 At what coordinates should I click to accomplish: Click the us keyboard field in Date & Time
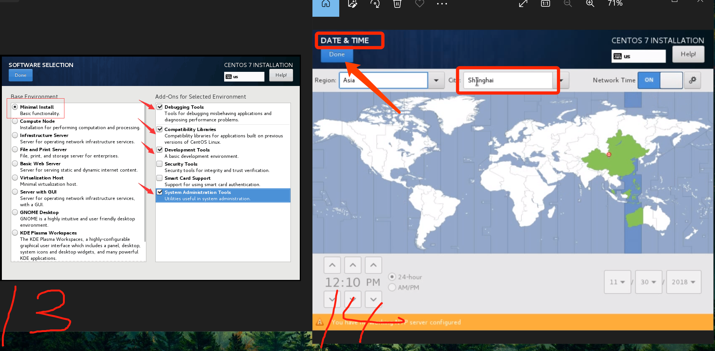(639, 56)
